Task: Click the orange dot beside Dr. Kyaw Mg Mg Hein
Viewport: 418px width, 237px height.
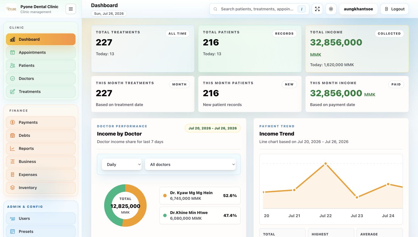Action: (x=165, y=196)
